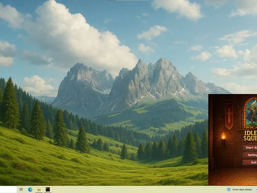
Task: Click the taskbar search box
Action: pos(8,189)
